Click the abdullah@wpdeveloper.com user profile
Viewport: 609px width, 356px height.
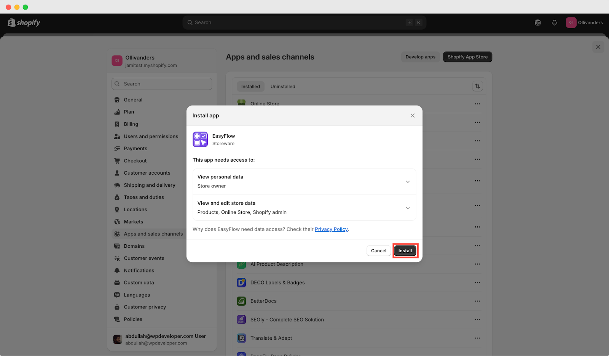pos(162,339)
